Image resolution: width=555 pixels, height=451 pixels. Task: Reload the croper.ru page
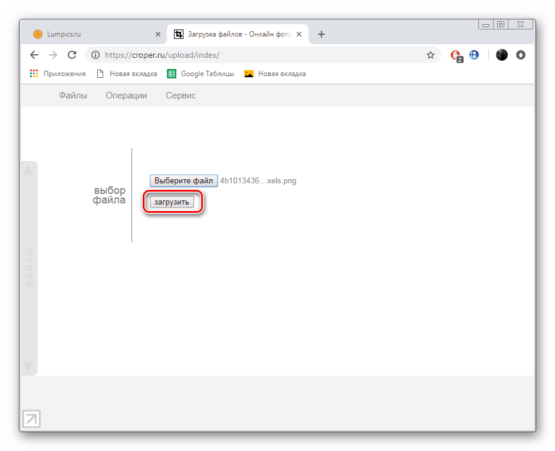pyautogui.click(x=72, y=55)
